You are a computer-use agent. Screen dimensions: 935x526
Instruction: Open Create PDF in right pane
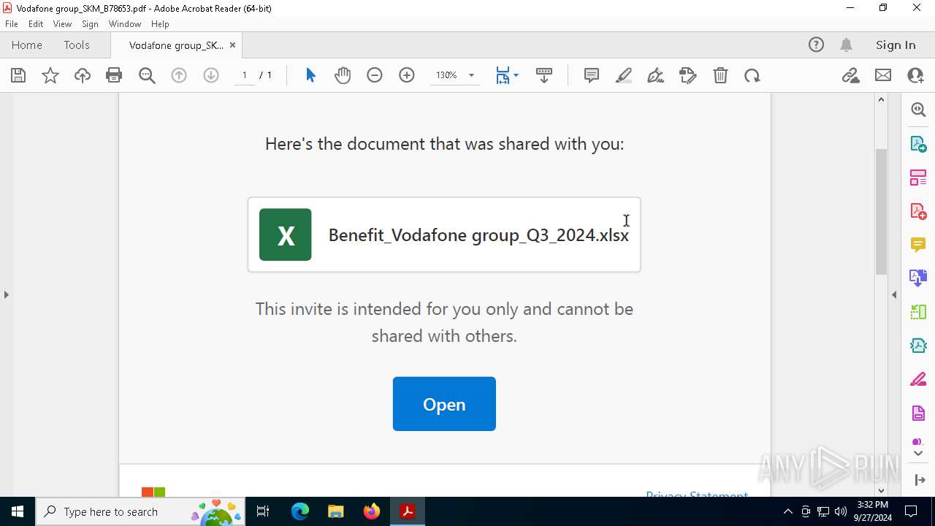pyautogui.click(x=918, y=211)
